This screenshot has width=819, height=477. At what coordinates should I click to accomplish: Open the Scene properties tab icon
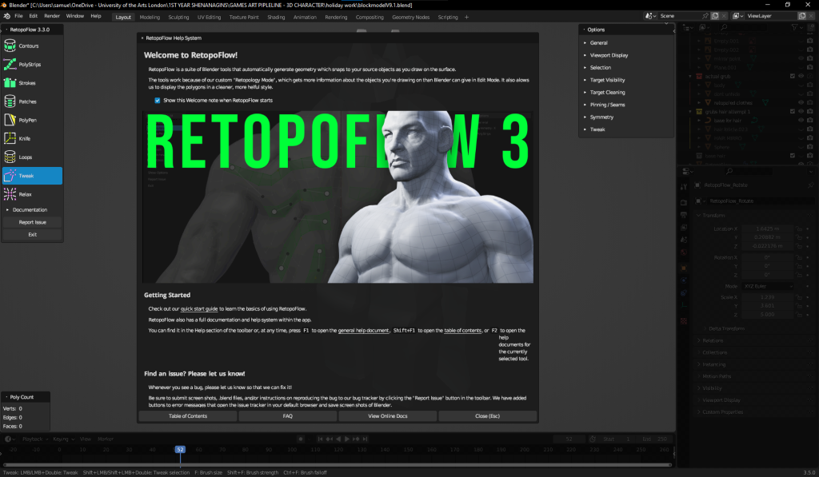pos(684,240)
